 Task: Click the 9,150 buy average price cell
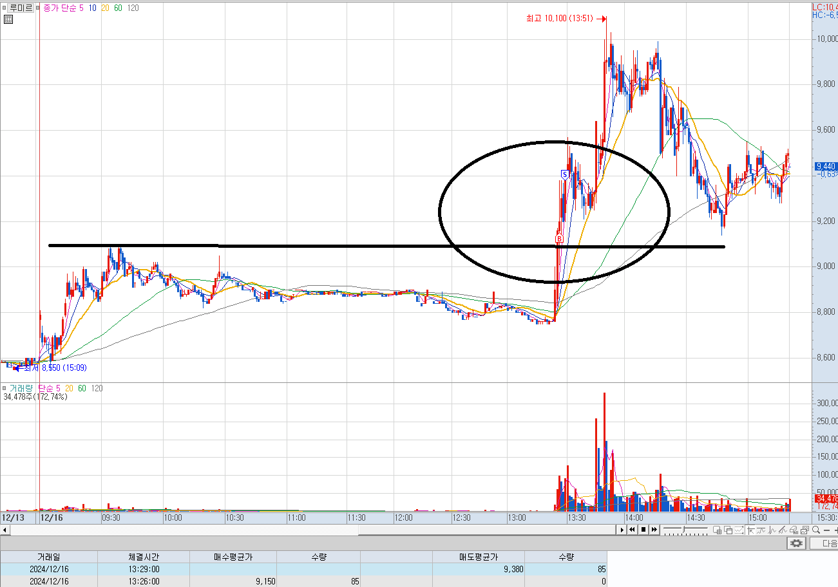coord(233,581)
